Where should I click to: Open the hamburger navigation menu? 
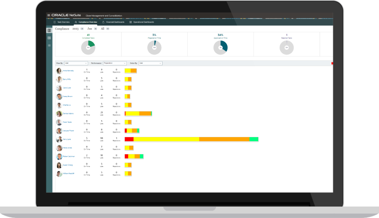(x=48, y=15)
